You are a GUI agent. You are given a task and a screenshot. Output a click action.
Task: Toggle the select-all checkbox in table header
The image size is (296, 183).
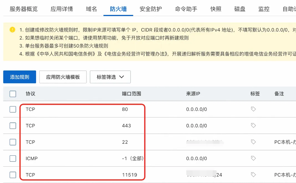(13, 94)
